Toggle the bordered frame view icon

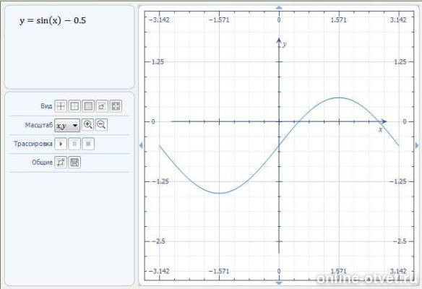click(x=74, y=106)
